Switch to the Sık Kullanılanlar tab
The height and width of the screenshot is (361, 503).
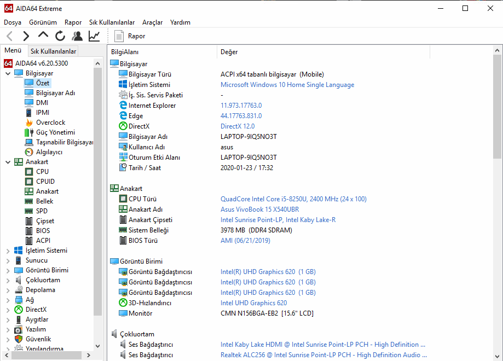pyautogui.click(x=53, y=50)
